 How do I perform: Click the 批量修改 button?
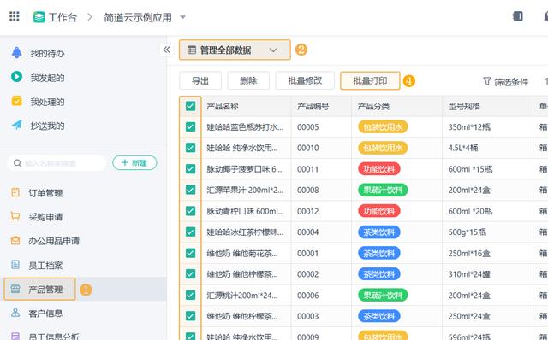(305, 80)
